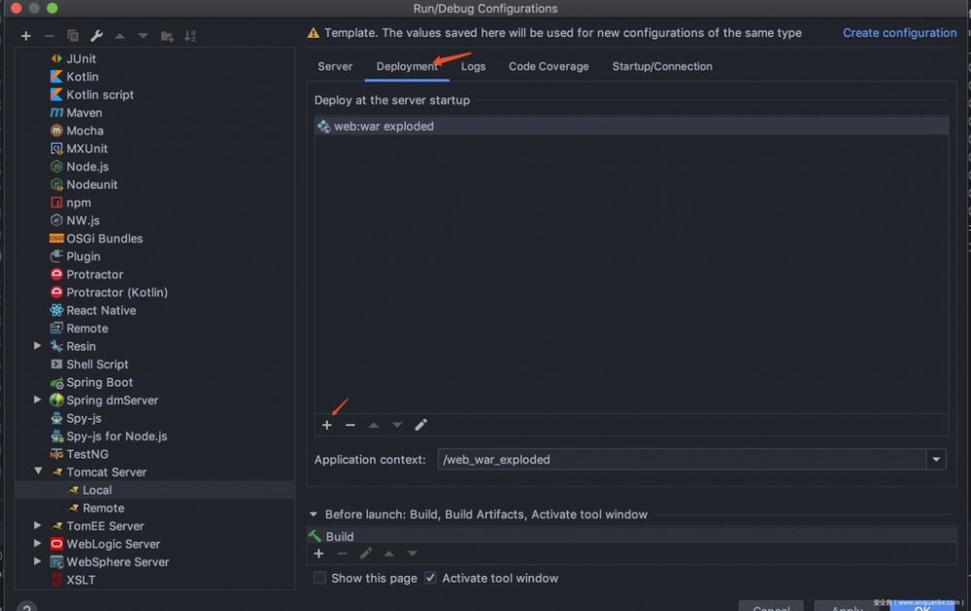The width and height of the screenshot is (971, 611).
Task: Collapse the Before launch section
Action: coord(314,515)
